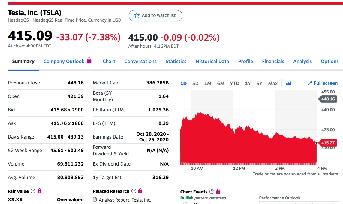Open the Statistics tab

point(176,61)
